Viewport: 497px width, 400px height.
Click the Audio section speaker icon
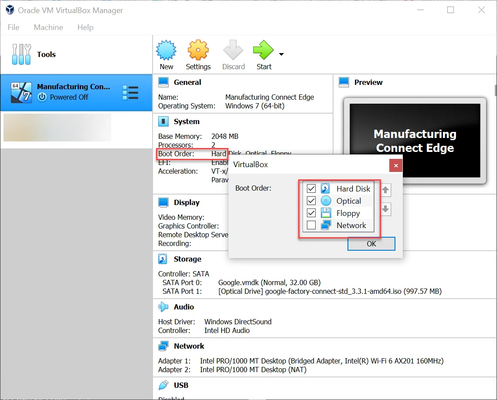point(163,307)
